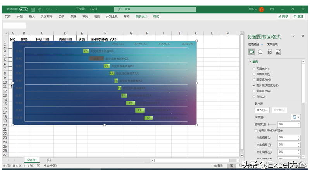Select the Size & Properties icon

point(269,52)
